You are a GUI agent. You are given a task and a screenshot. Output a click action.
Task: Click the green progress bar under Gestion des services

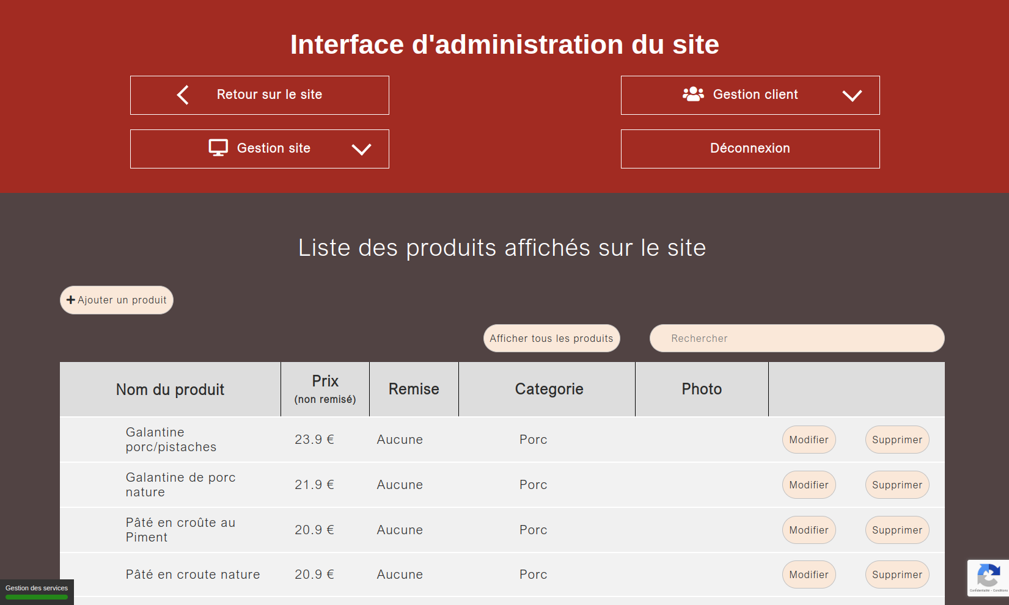(x=37, y=597)
